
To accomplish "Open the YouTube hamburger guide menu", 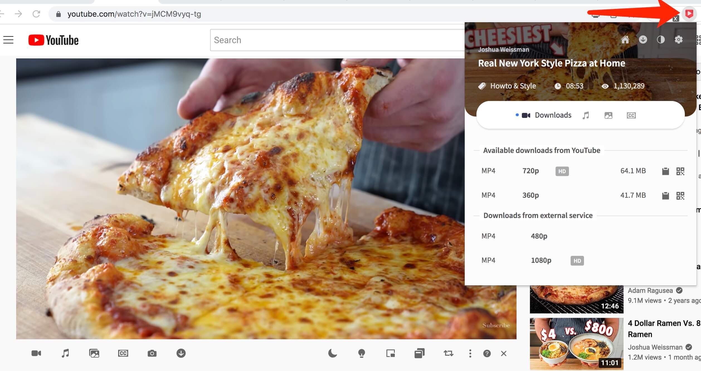I will pos(8,40).
